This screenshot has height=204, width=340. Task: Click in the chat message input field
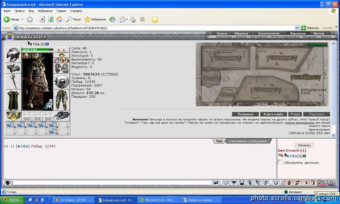coord(112,183)
